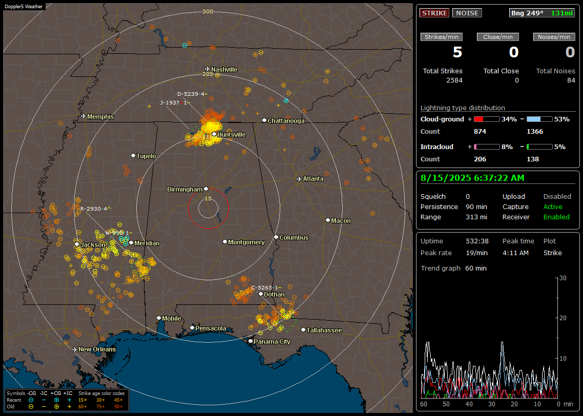Click the 45+ strike age color code

[118, 400]
